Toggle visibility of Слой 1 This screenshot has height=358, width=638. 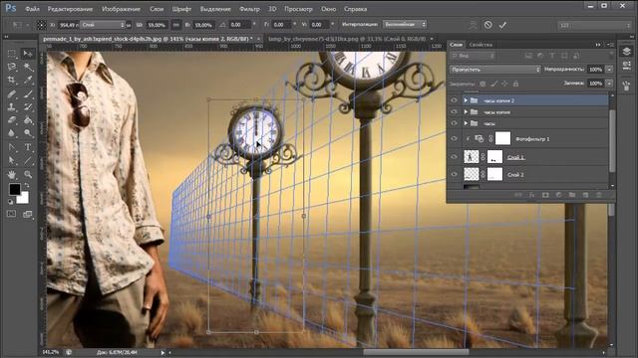point(455,157)
